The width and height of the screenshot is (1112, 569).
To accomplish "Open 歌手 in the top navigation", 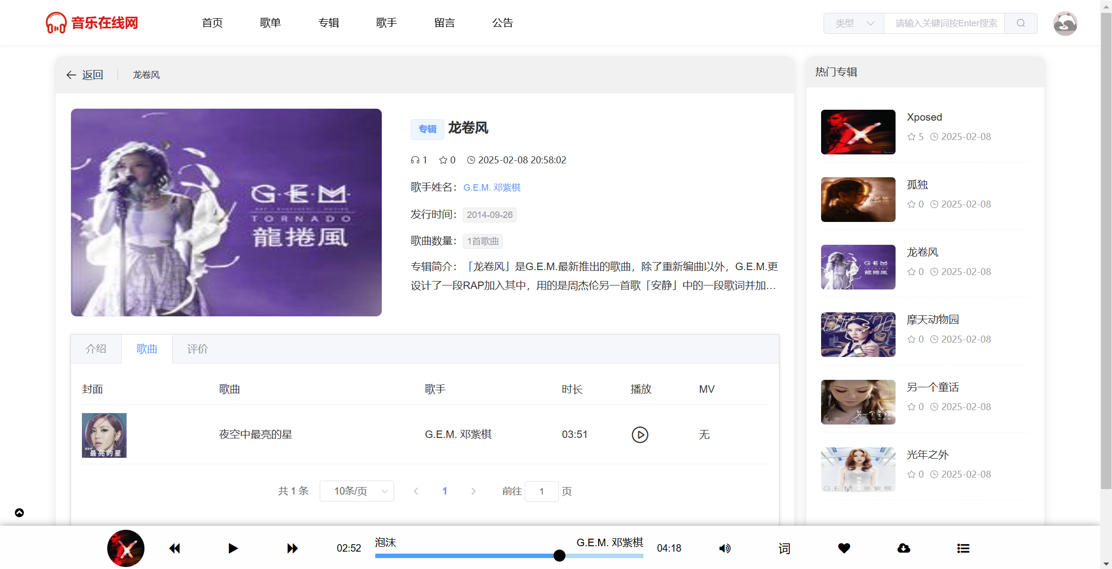I will [386, 23].
